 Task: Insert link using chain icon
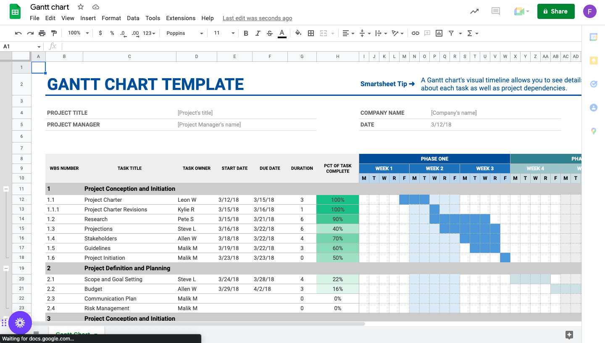[416, 33]
